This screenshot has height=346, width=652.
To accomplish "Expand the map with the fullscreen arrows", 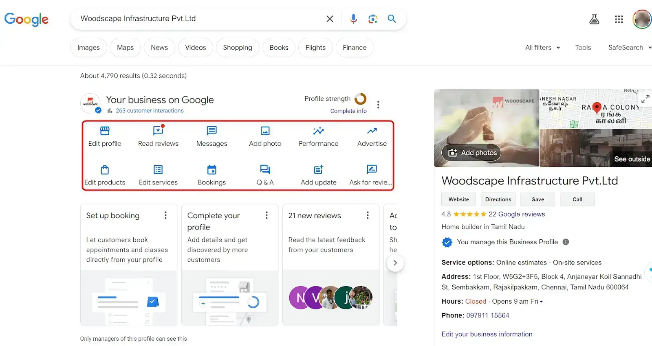I will (x=645, y=99).
